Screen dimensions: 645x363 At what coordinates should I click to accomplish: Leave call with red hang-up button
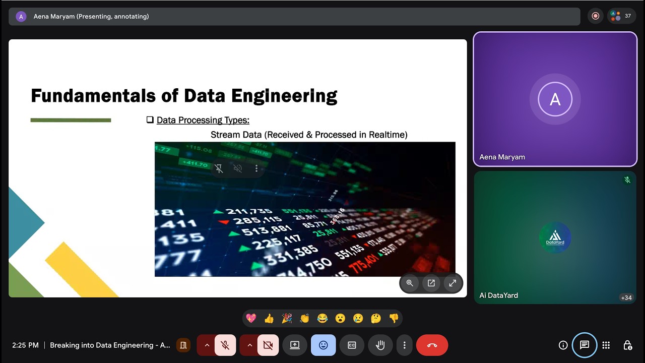pyautogui.click(x=432, y=345)
